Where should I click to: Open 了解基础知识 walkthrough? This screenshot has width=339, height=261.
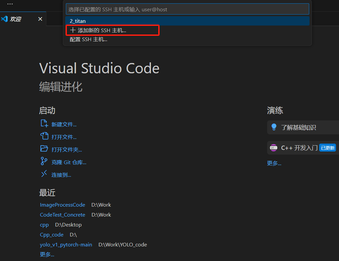(x=303, y=127)
